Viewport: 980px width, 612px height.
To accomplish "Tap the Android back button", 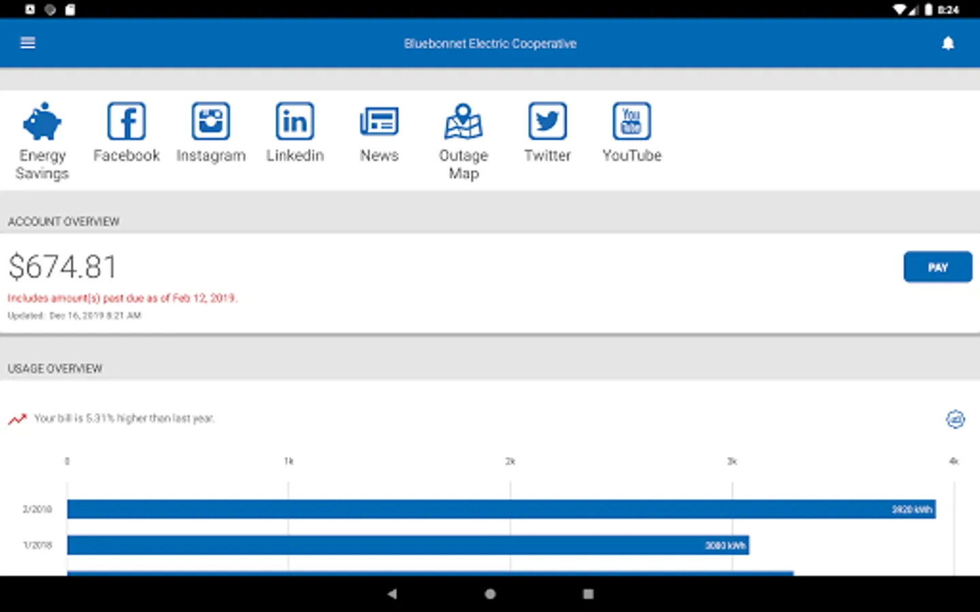I will (392, 594).
